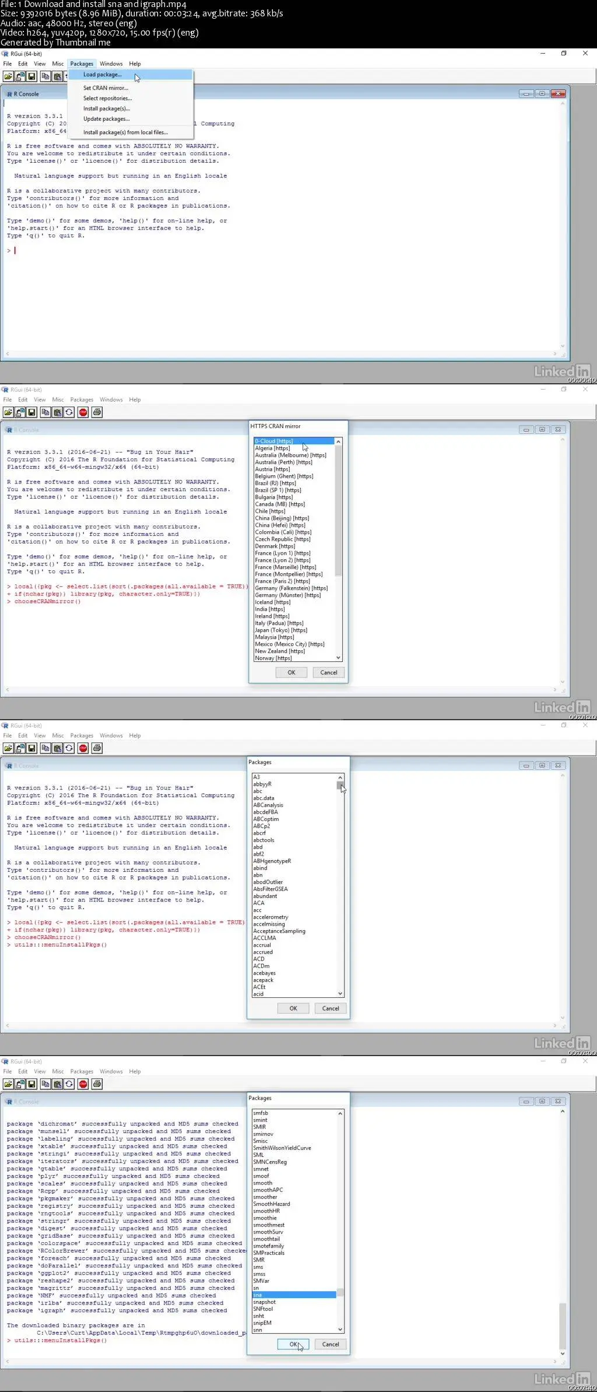Click the Paste icon in the bottom frame showing sna
This screenshot has width=597, height=1392.
pyautogui.click(x=57, y=1084)
